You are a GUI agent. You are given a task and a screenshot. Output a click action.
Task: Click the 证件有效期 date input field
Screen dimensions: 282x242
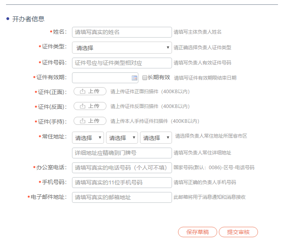click(102, 78)
